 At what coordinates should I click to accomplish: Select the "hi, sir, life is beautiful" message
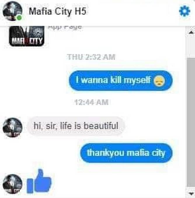76,126
